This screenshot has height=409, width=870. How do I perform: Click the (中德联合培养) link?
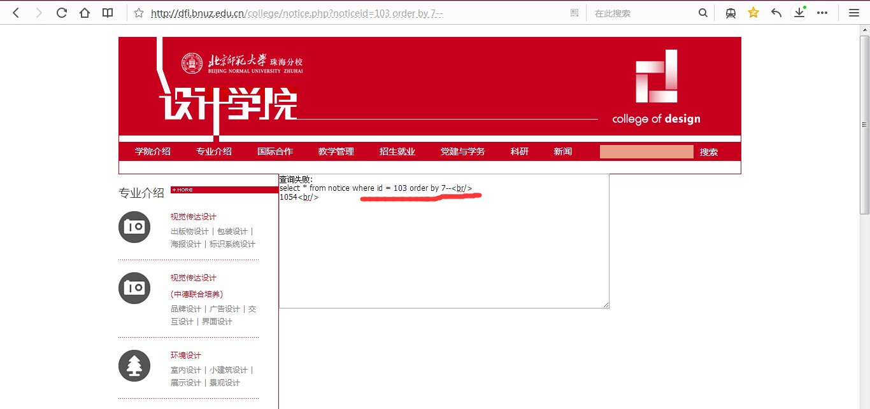pos(197,295)
